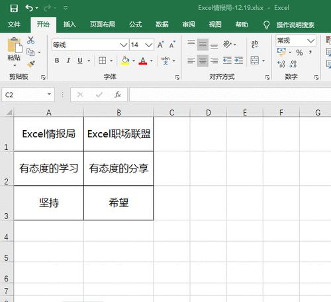Toggle middle vertical alignment
The height and width of the screenshot is (302, 331).
tap(203, 44)
